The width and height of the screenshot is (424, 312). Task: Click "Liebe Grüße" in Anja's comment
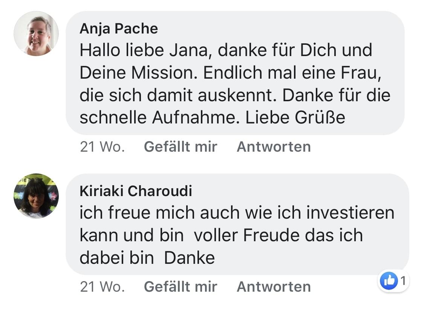[295, 118]
